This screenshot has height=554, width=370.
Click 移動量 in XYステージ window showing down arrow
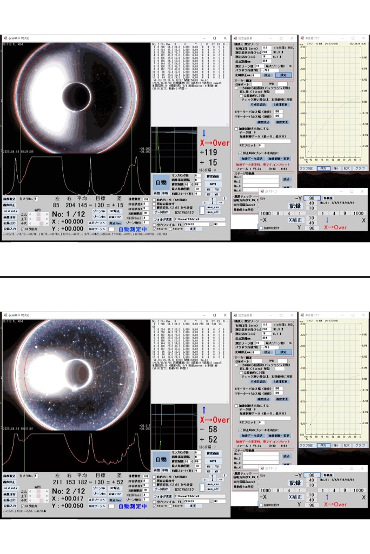point(328,198)
